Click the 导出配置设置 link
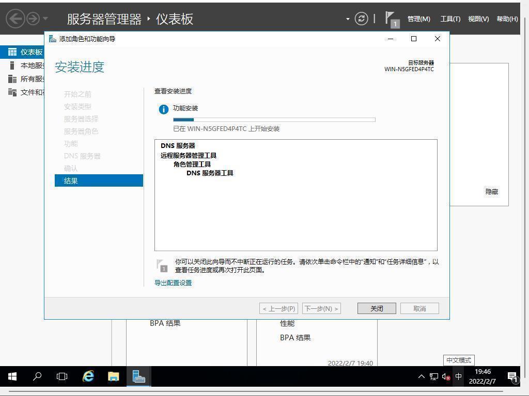Image resolution: width=529 pixels, height=396 pixels. (x=173, y=283)
